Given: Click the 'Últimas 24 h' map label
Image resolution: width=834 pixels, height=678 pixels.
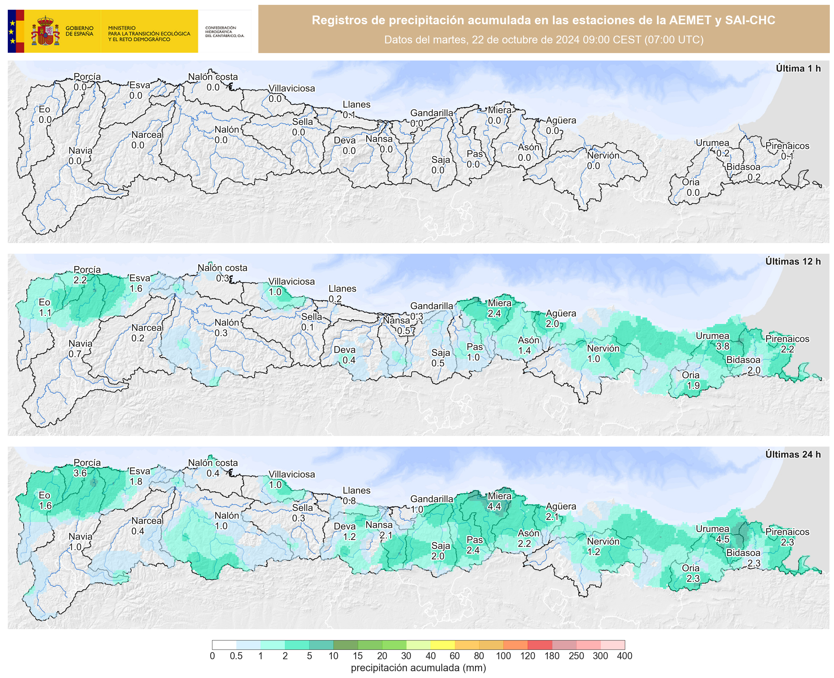Looking at the screenshot, I should pyautogui.click(x=793, y=454).
